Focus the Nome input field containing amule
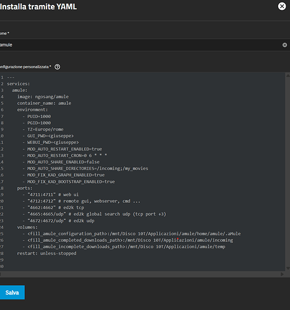 pos(141,45)
